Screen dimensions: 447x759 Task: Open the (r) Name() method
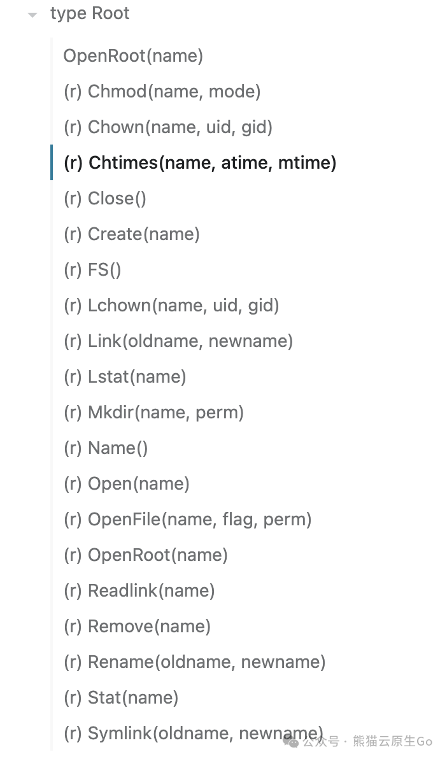(106, 448)
